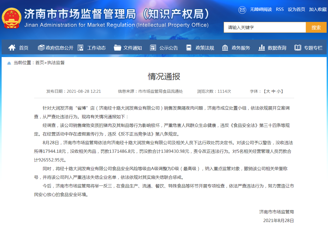This screenshot has width=328, height=235.
Task: Click the bulletin icon for 公示公告
Action: click(x=153, y=48)
